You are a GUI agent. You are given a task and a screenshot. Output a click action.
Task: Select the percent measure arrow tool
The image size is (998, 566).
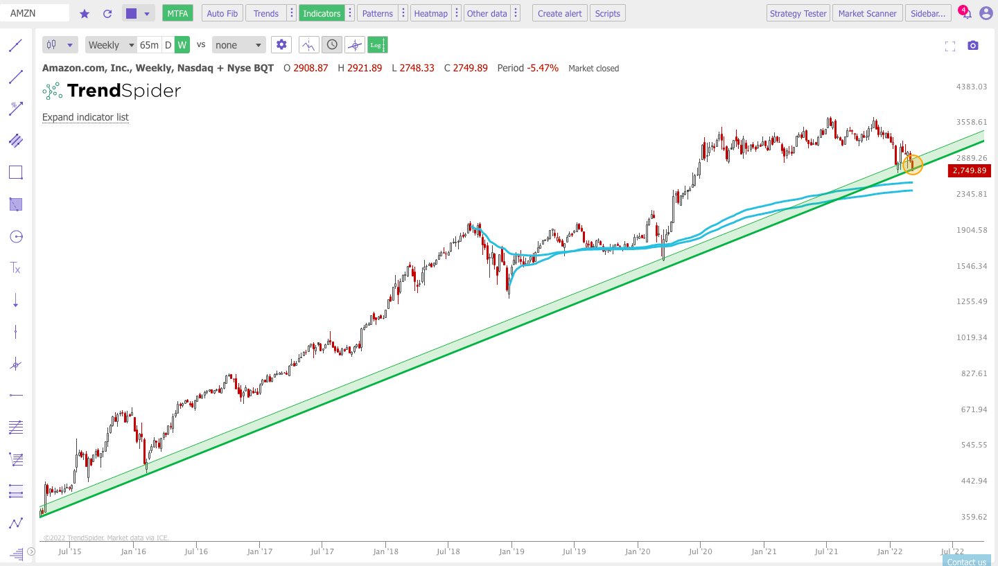[x=15, y=109]
